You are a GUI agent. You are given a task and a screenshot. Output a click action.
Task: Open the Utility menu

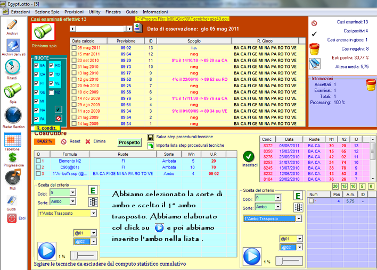94,12
